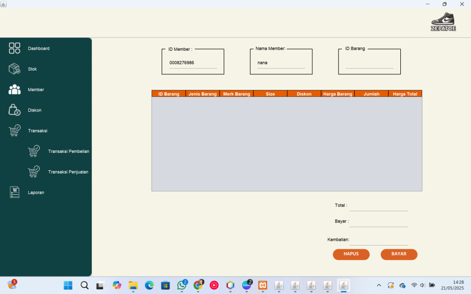
Task: Open Canva from the taskbar
Action: [247, 285]
